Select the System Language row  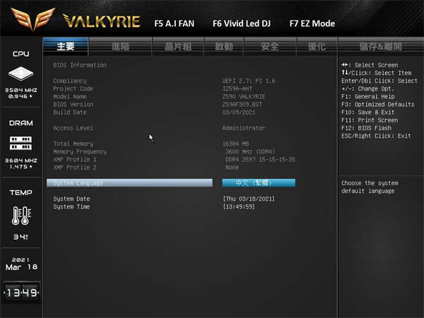click(129, 183)
